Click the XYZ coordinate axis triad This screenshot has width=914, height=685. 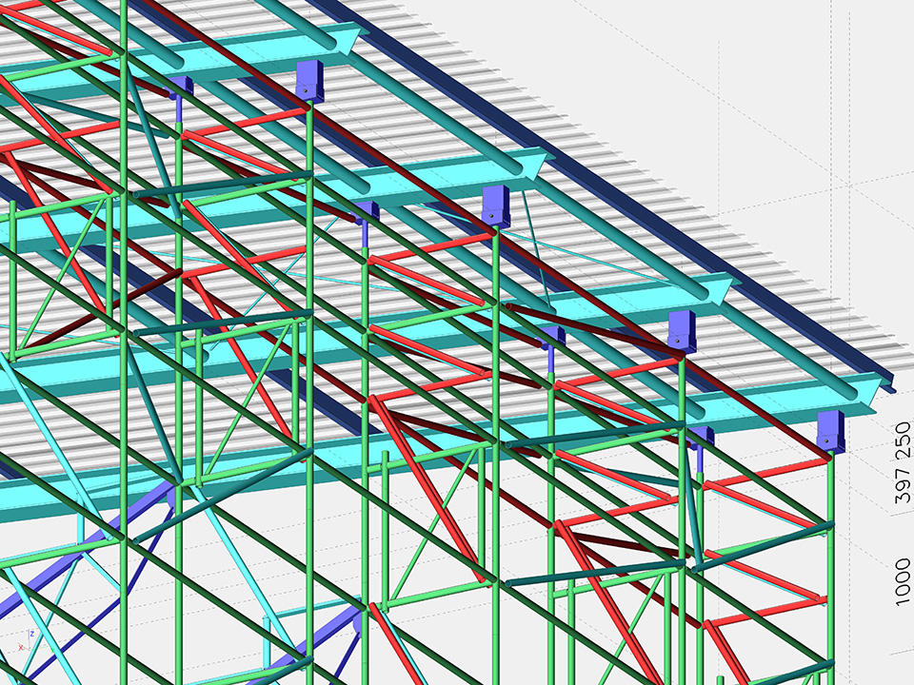point(29,643)
